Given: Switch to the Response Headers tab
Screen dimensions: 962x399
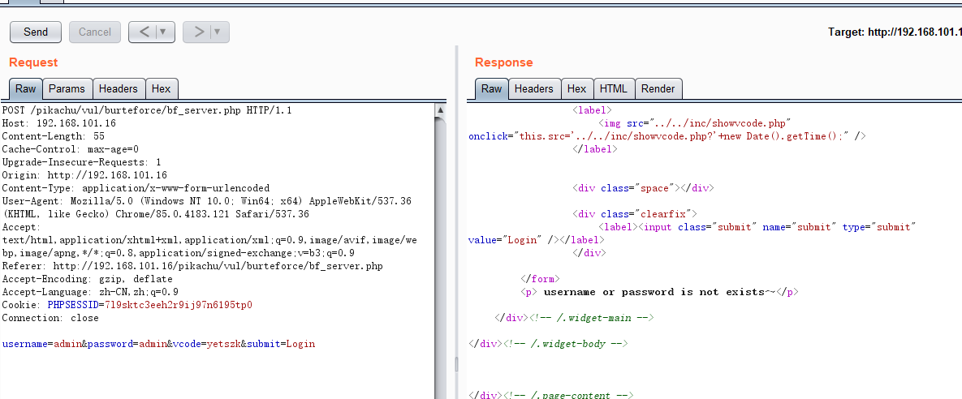Looking at the screenshot, I should click(533, 89).
